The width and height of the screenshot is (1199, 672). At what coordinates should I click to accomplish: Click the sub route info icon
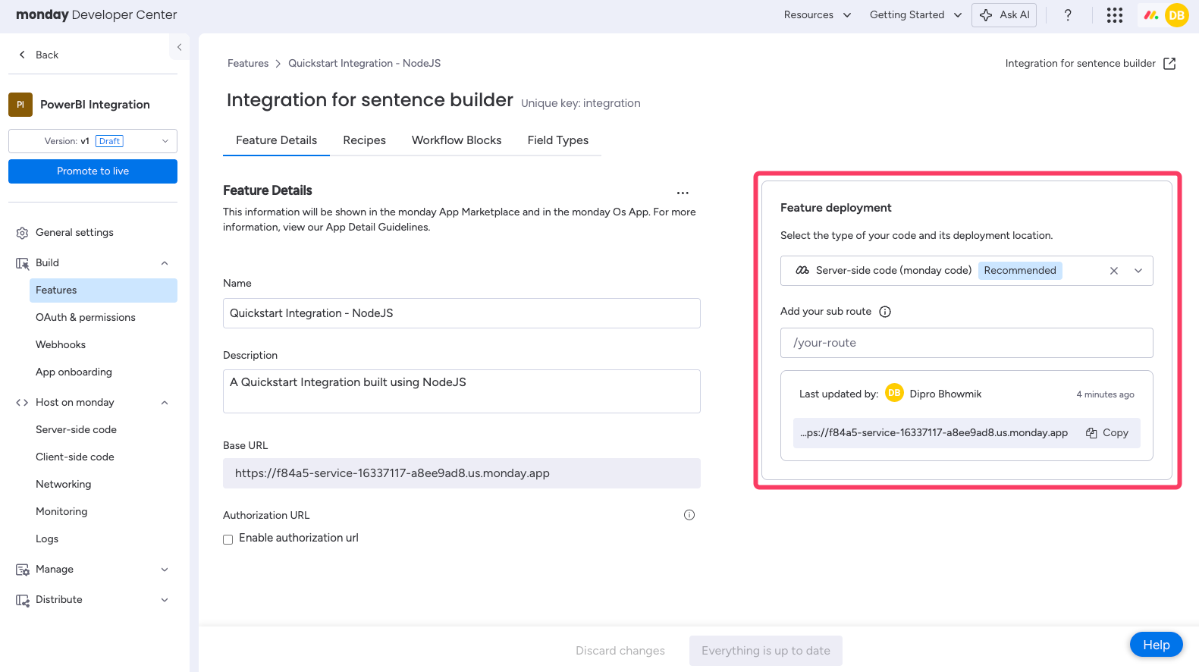click(x=885, y=312)
